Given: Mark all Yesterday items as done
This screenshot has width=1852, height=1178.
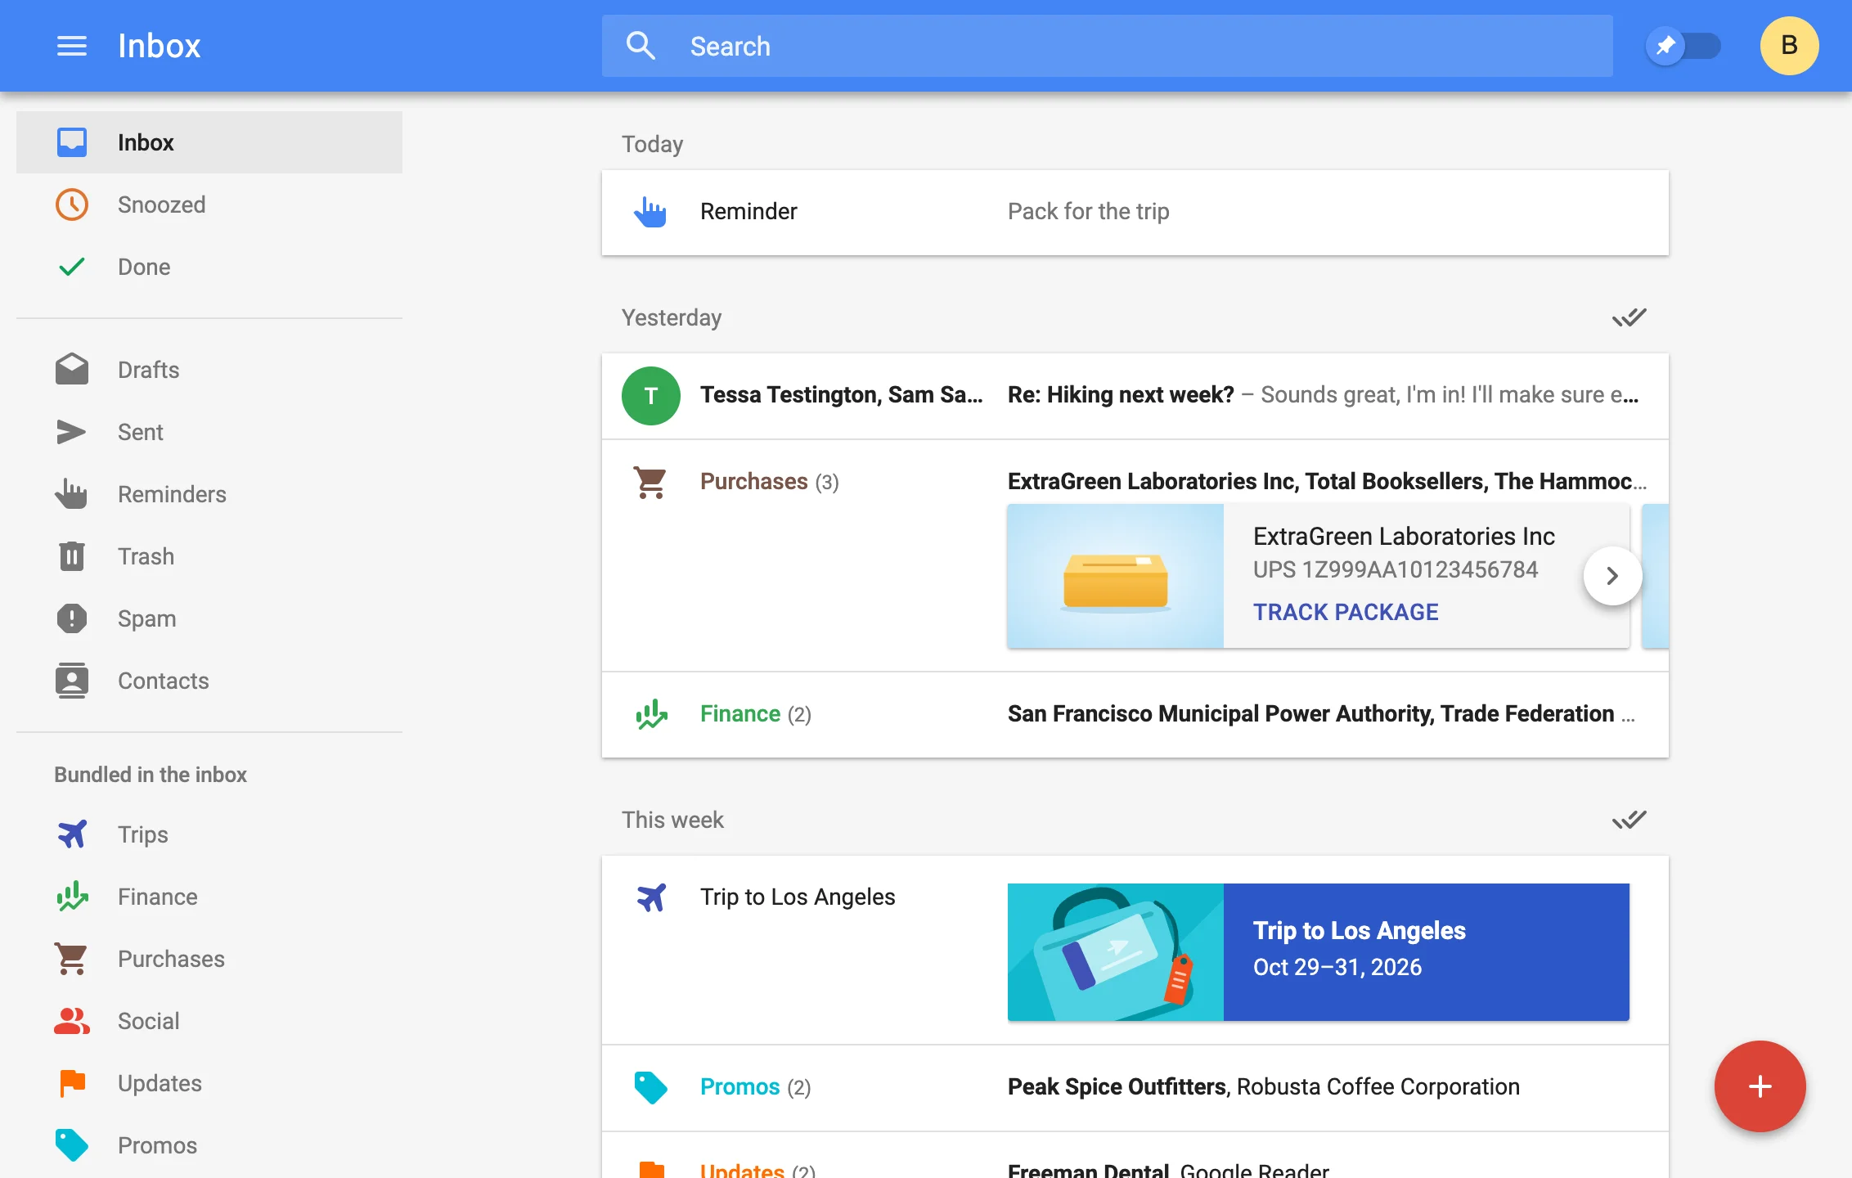Looking at the screenshot, I should click(x=1629, y=317).
